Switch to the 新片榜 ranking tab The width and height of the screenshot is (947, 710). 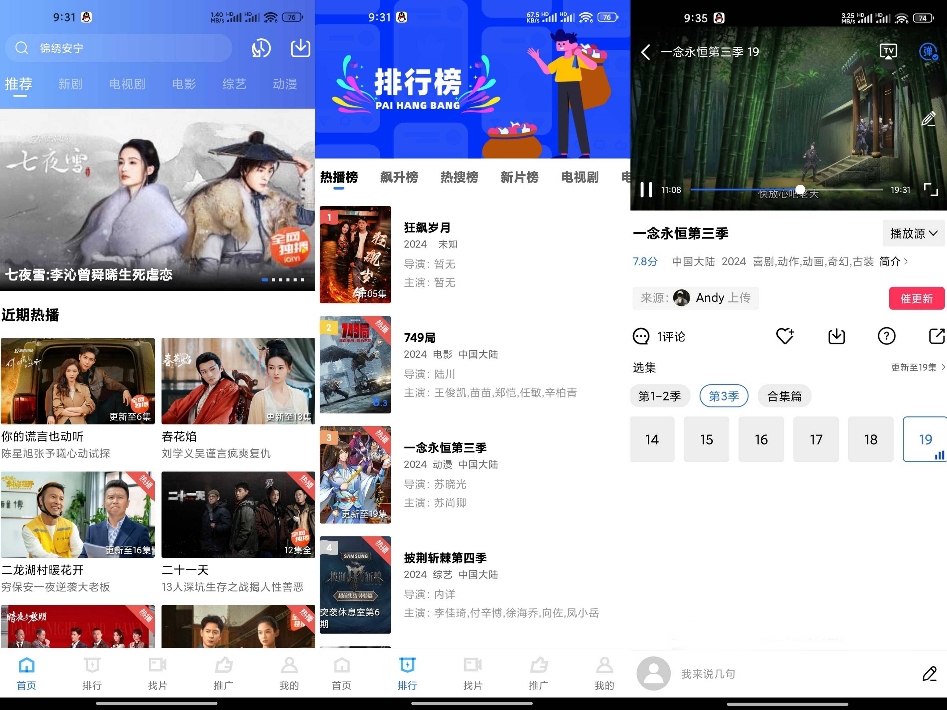tap(520, 177)
